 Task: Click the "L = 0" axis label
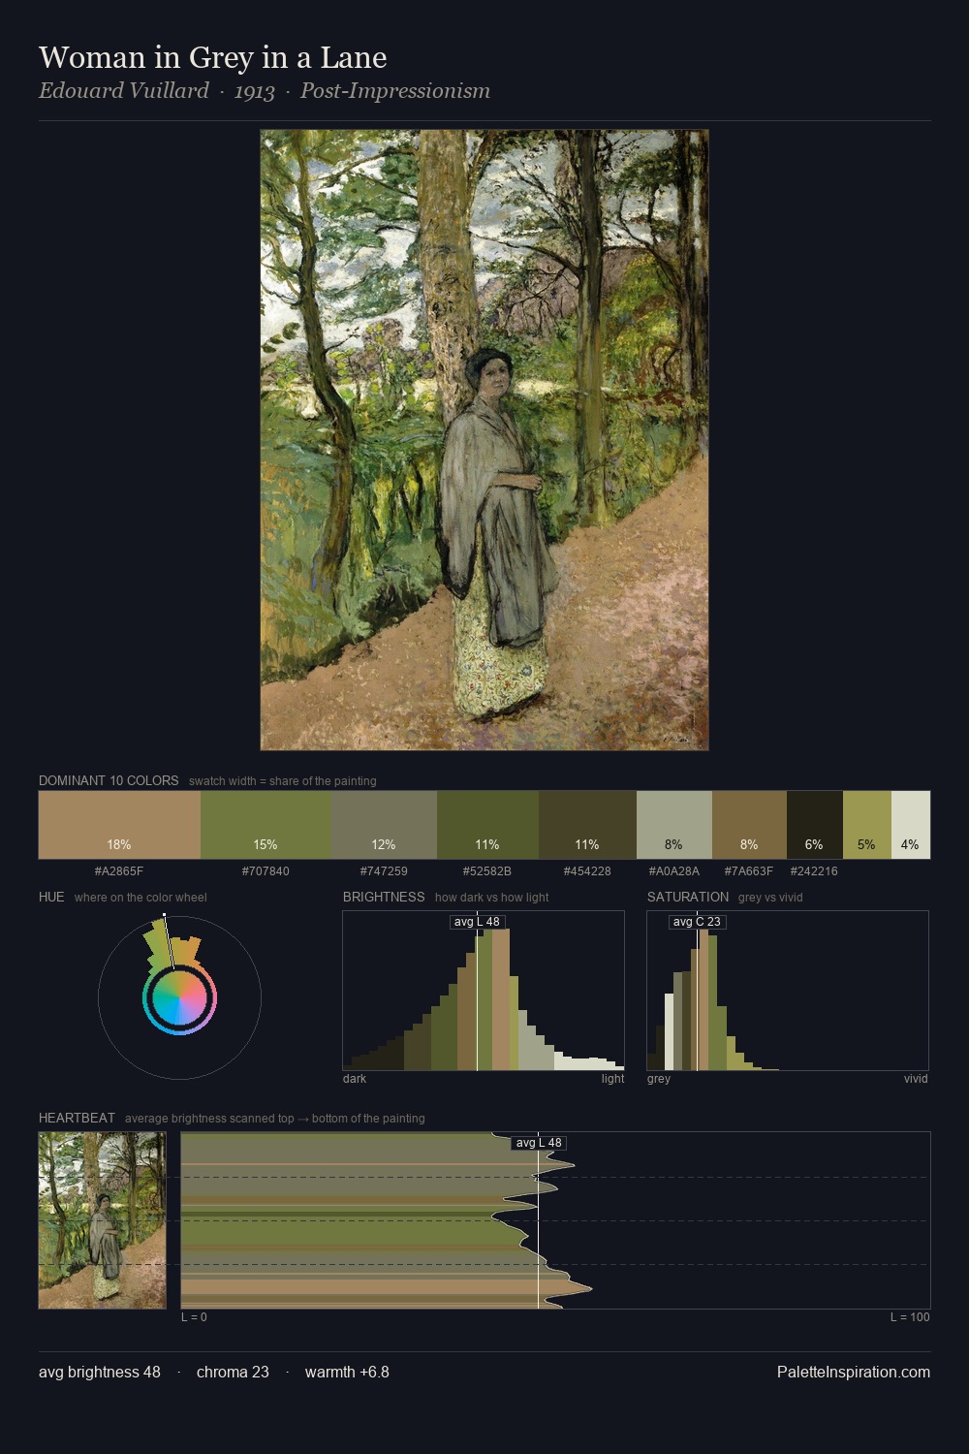pos(194,1317)
